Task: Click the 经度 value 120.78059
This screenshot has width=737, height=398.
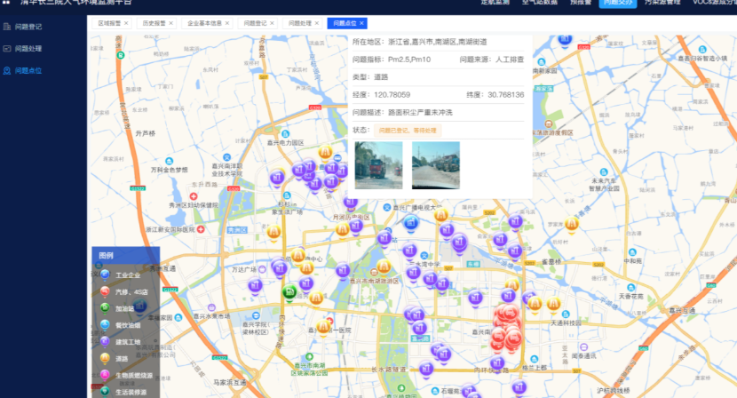Action: click(392, 94)
